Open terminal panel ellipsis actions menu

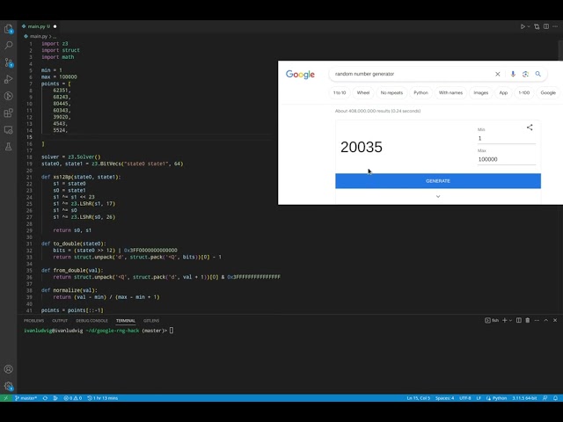point(537,320)
